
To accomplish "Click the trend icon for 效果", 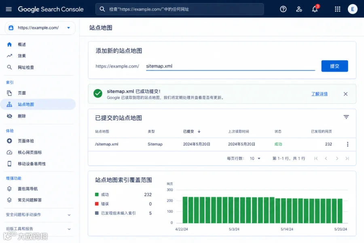I will pos(9,56).
